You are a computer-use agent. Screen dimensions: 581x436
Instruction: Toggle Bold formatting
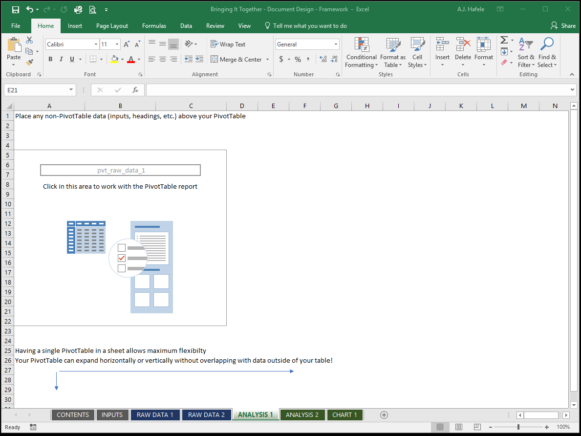click(50, 59)
